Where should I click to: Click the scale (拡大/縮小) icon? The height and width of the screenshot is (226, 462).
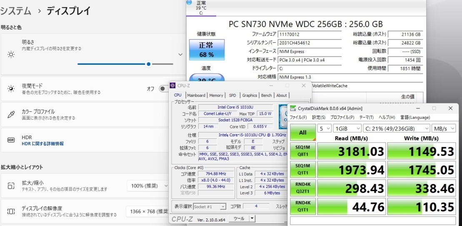click(x=11, y=186)
